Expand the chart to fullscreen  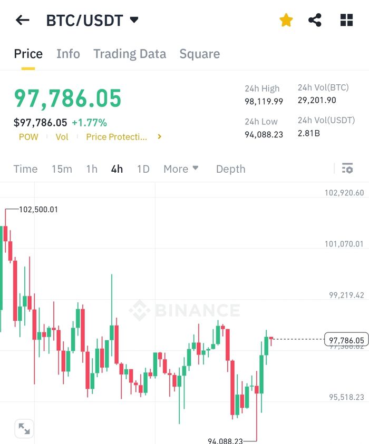(24, 429)
